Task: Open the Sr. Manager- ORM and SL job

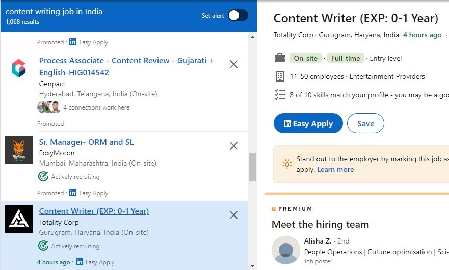Action: 86,142
